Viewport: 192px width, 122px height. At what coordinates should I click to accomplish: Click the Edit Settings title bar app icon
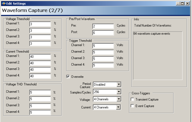pos(4,4)
